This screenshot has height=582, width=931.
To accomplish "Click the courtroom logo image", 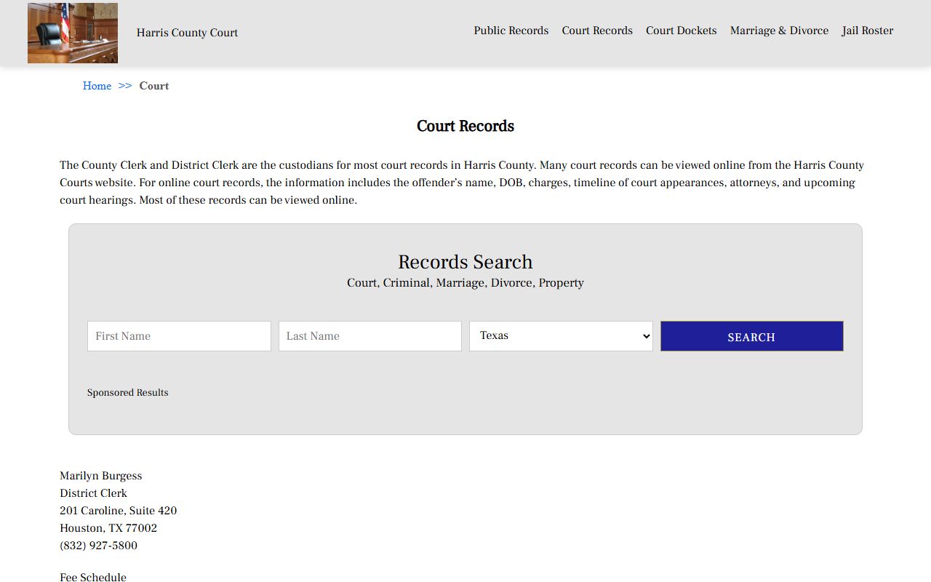I will [x=73, y=33].
